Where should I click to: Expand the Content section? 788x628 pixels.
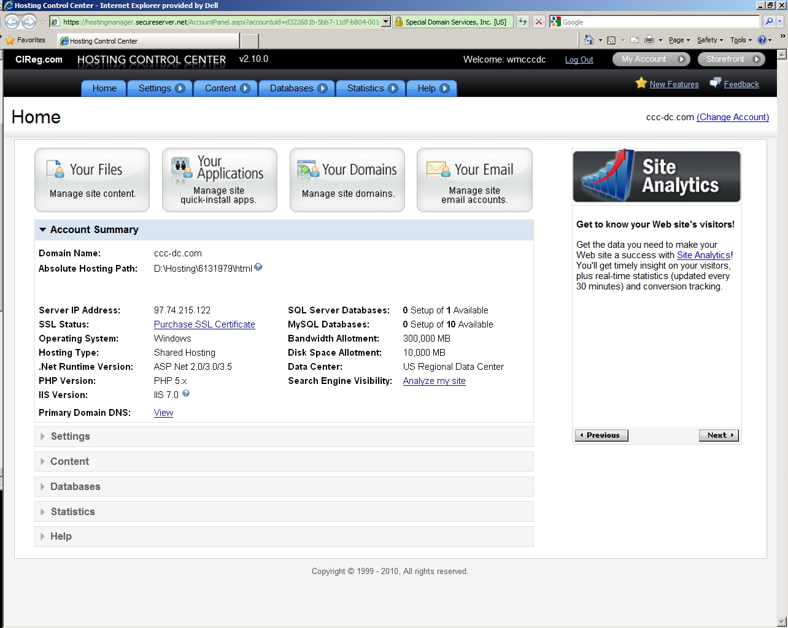click(x=284, y=462)
